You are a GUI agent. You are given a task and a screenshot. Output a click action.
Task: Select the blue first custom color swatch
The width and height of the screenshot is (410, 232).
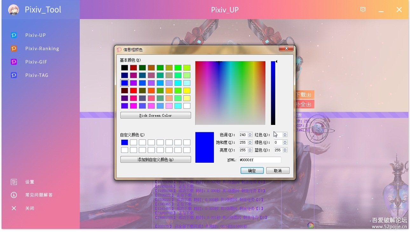point(125,142)
